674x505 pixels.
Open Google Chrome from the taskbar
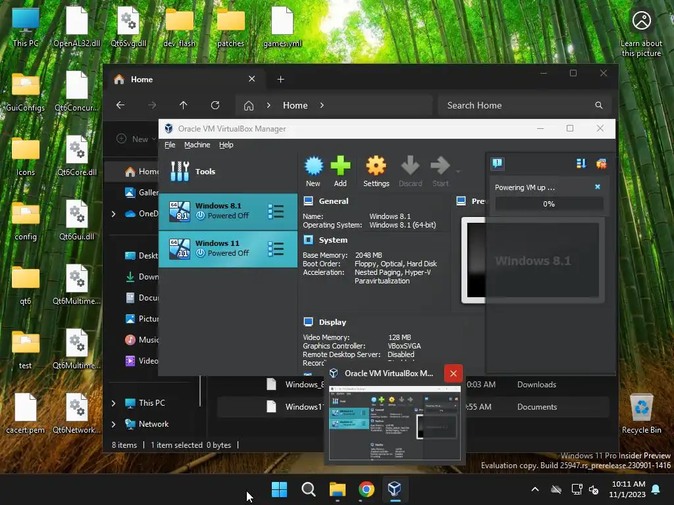(366, 489)
